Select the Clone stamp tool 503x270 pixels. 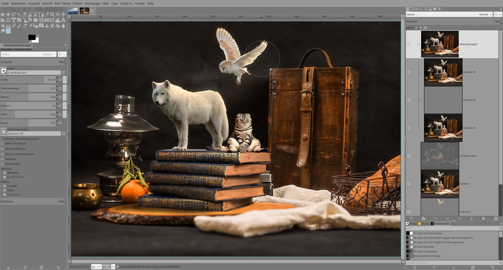coord(47,26)
